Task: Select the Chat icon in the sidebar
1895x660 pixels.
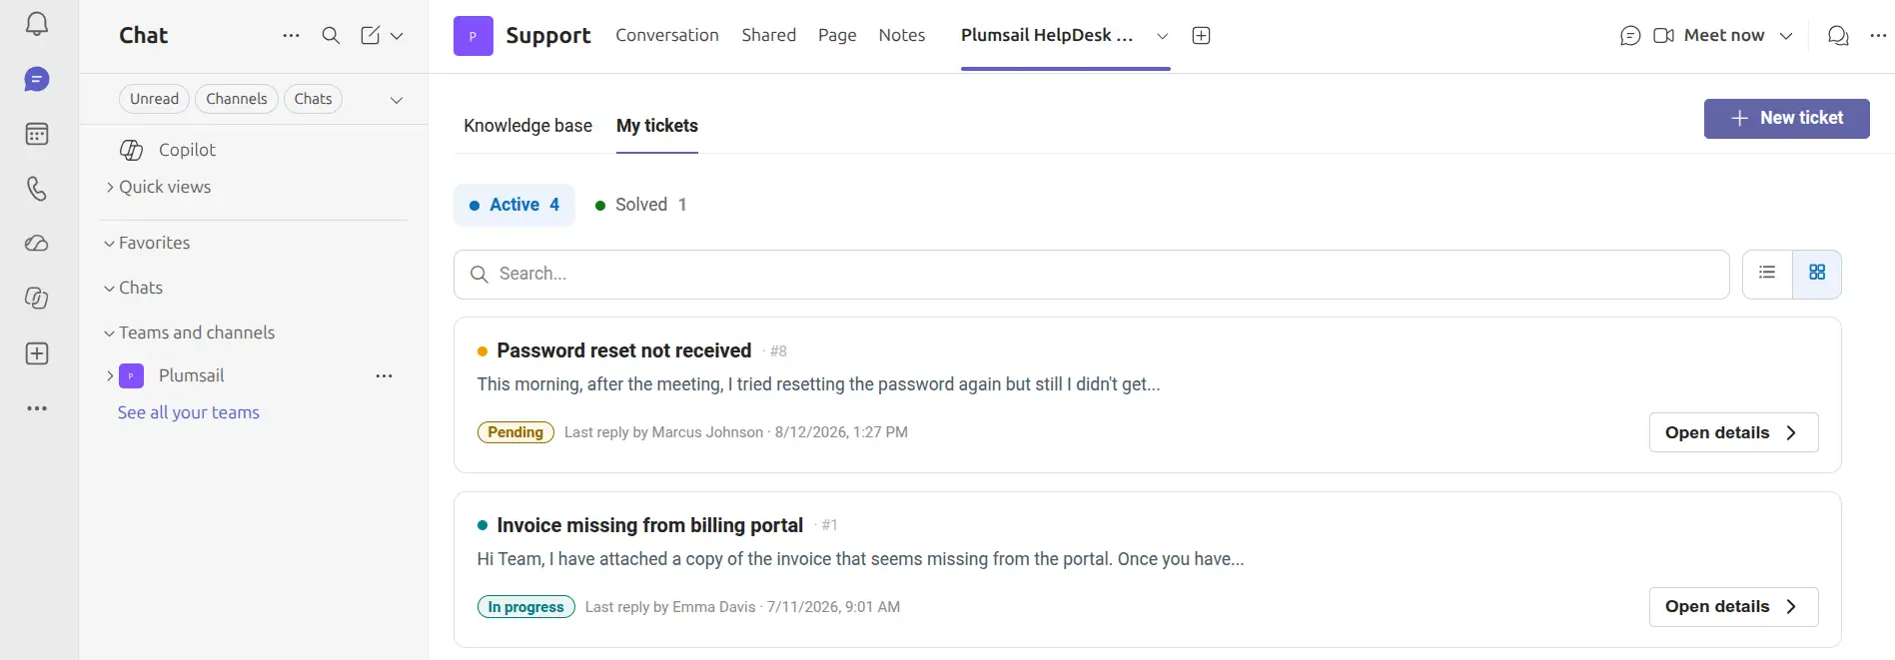Action: click(x=37, y=79)
